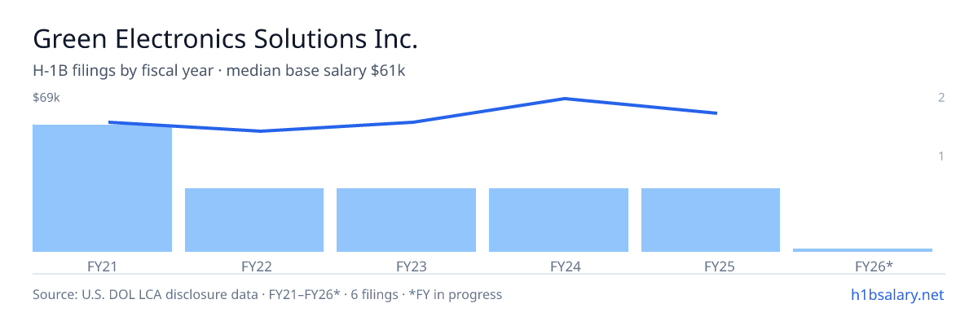Select the FY22 axis label

click(x=256, y=266)
